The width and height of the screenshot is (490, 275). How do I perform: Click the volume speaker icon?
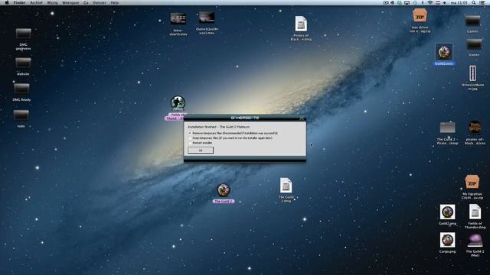[x=444, y=2]
